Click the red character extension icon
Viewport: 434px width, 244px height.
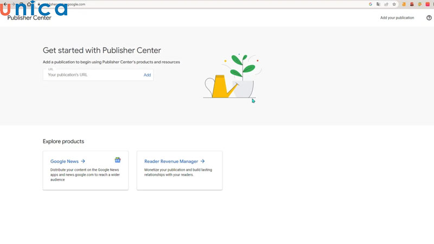coord(412,4)
